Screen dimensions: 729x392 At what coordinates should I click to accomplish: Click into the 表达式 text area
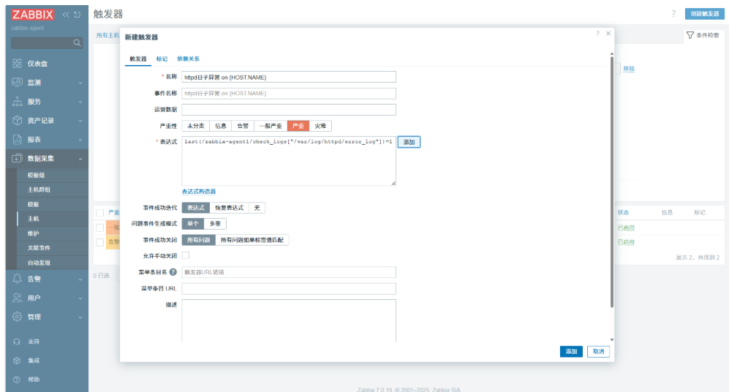click(x=289, y=161)
